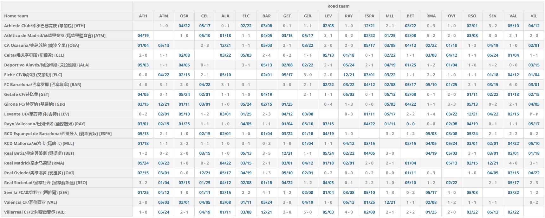Screen dimensions: 545x218
Task: Select the VIL road team column header
Action: 534,16
